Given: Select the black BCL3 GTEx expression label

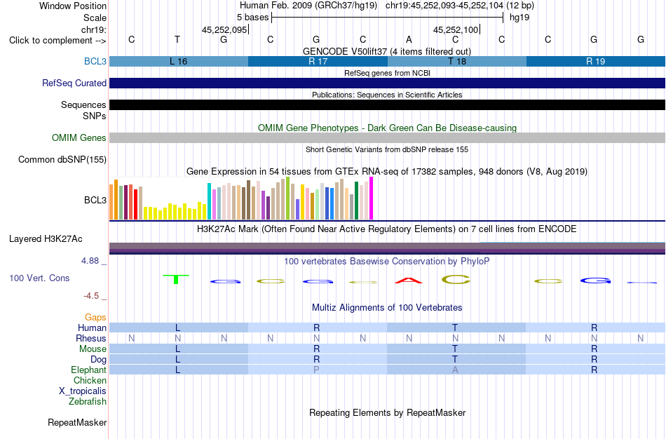Looking at the screenshot, I should click(95, 200).
